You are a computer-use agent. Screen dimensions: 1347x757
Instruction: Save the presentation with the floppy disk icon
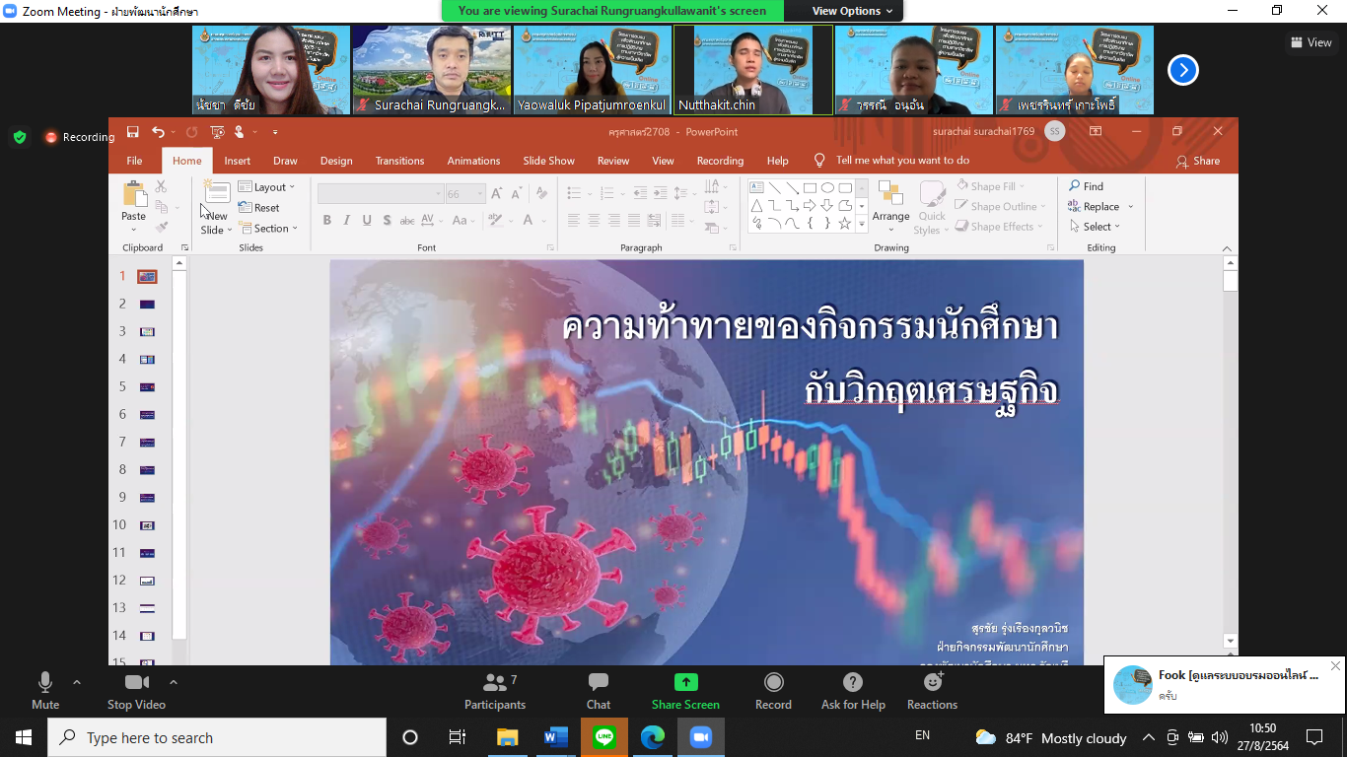pos(132,132)
